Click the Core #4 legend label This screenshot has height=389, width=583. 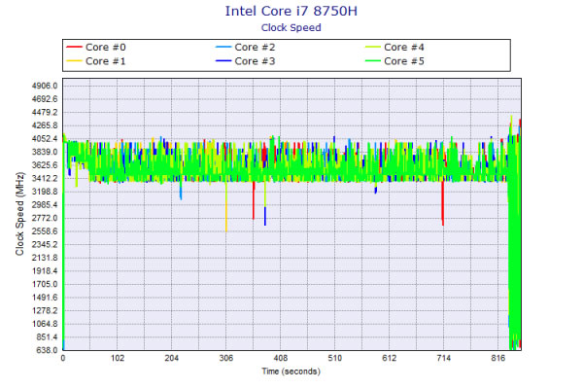(404, 48)
